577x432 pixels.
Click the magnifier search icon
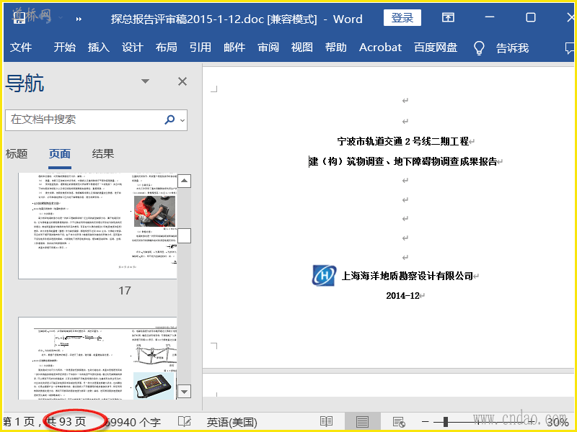(x=169, y=120)
